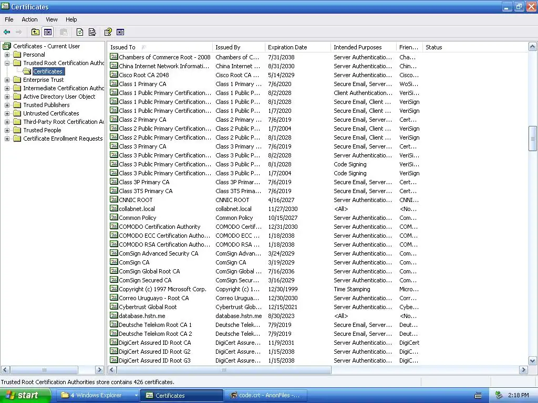This screenshot has width=538, height=403.
Task: Select the Certificates subfolder in tree
Action: pos(48,71)
